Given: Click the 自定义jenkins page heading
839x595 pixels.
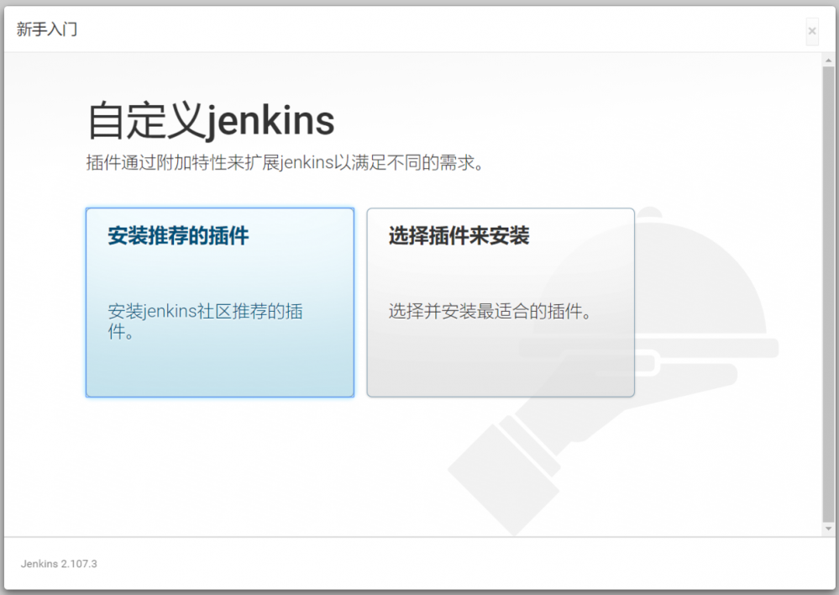Looking at the screenshot, I should click(208, 118).
